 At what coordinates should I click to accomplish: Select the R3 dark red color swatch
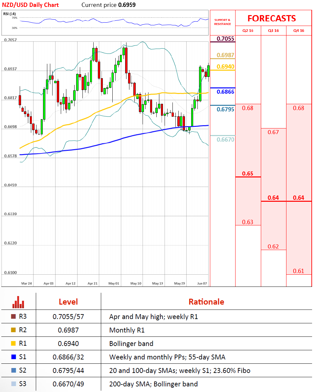13,316
